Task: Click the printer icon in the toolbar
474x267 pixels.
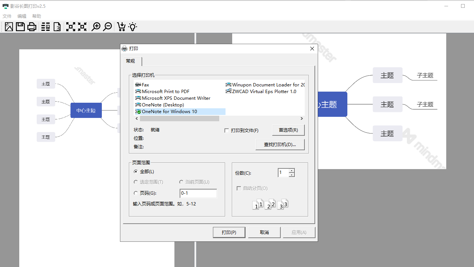Action: 32,27
